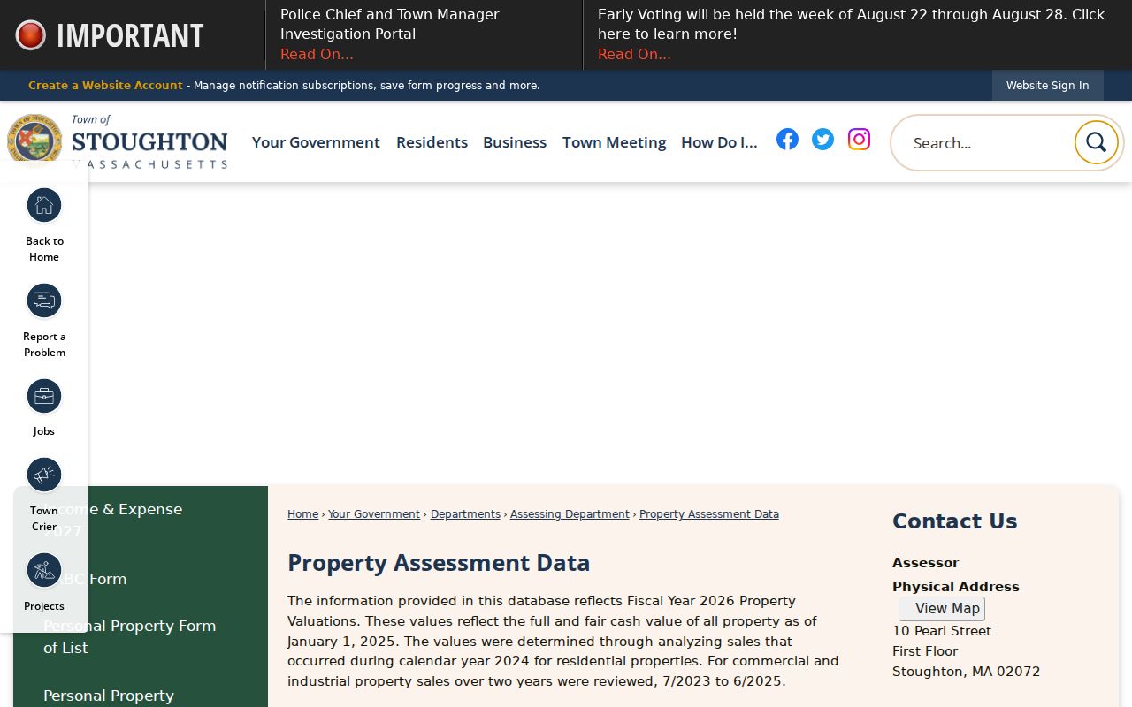Click the Create a Website Account link
The image size is (1132, 707).
click(105, 86)
